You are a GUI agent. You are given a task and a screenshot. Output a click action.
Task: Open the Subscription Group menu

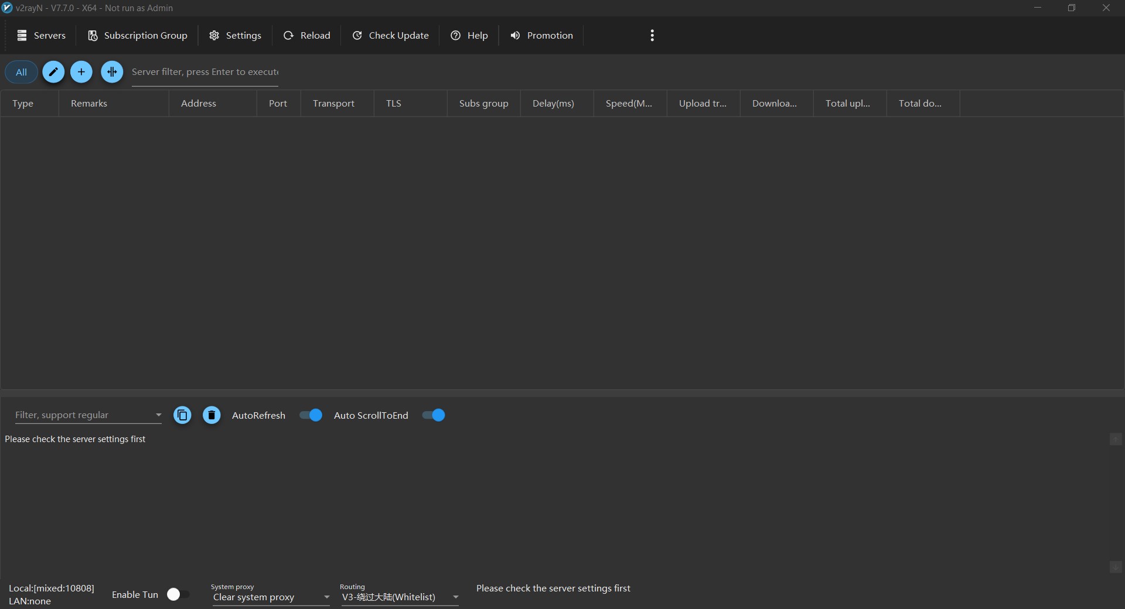click(x=138, y=36)
